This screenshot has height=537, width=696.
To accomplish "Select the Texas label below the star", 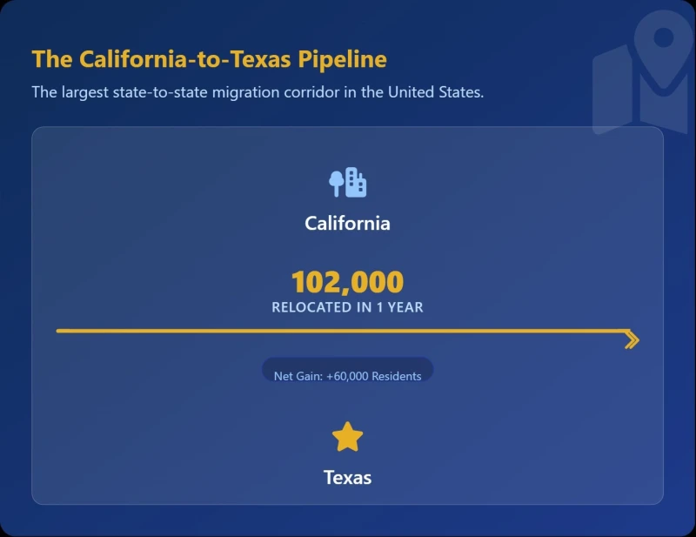I will [x=347, y=478].
